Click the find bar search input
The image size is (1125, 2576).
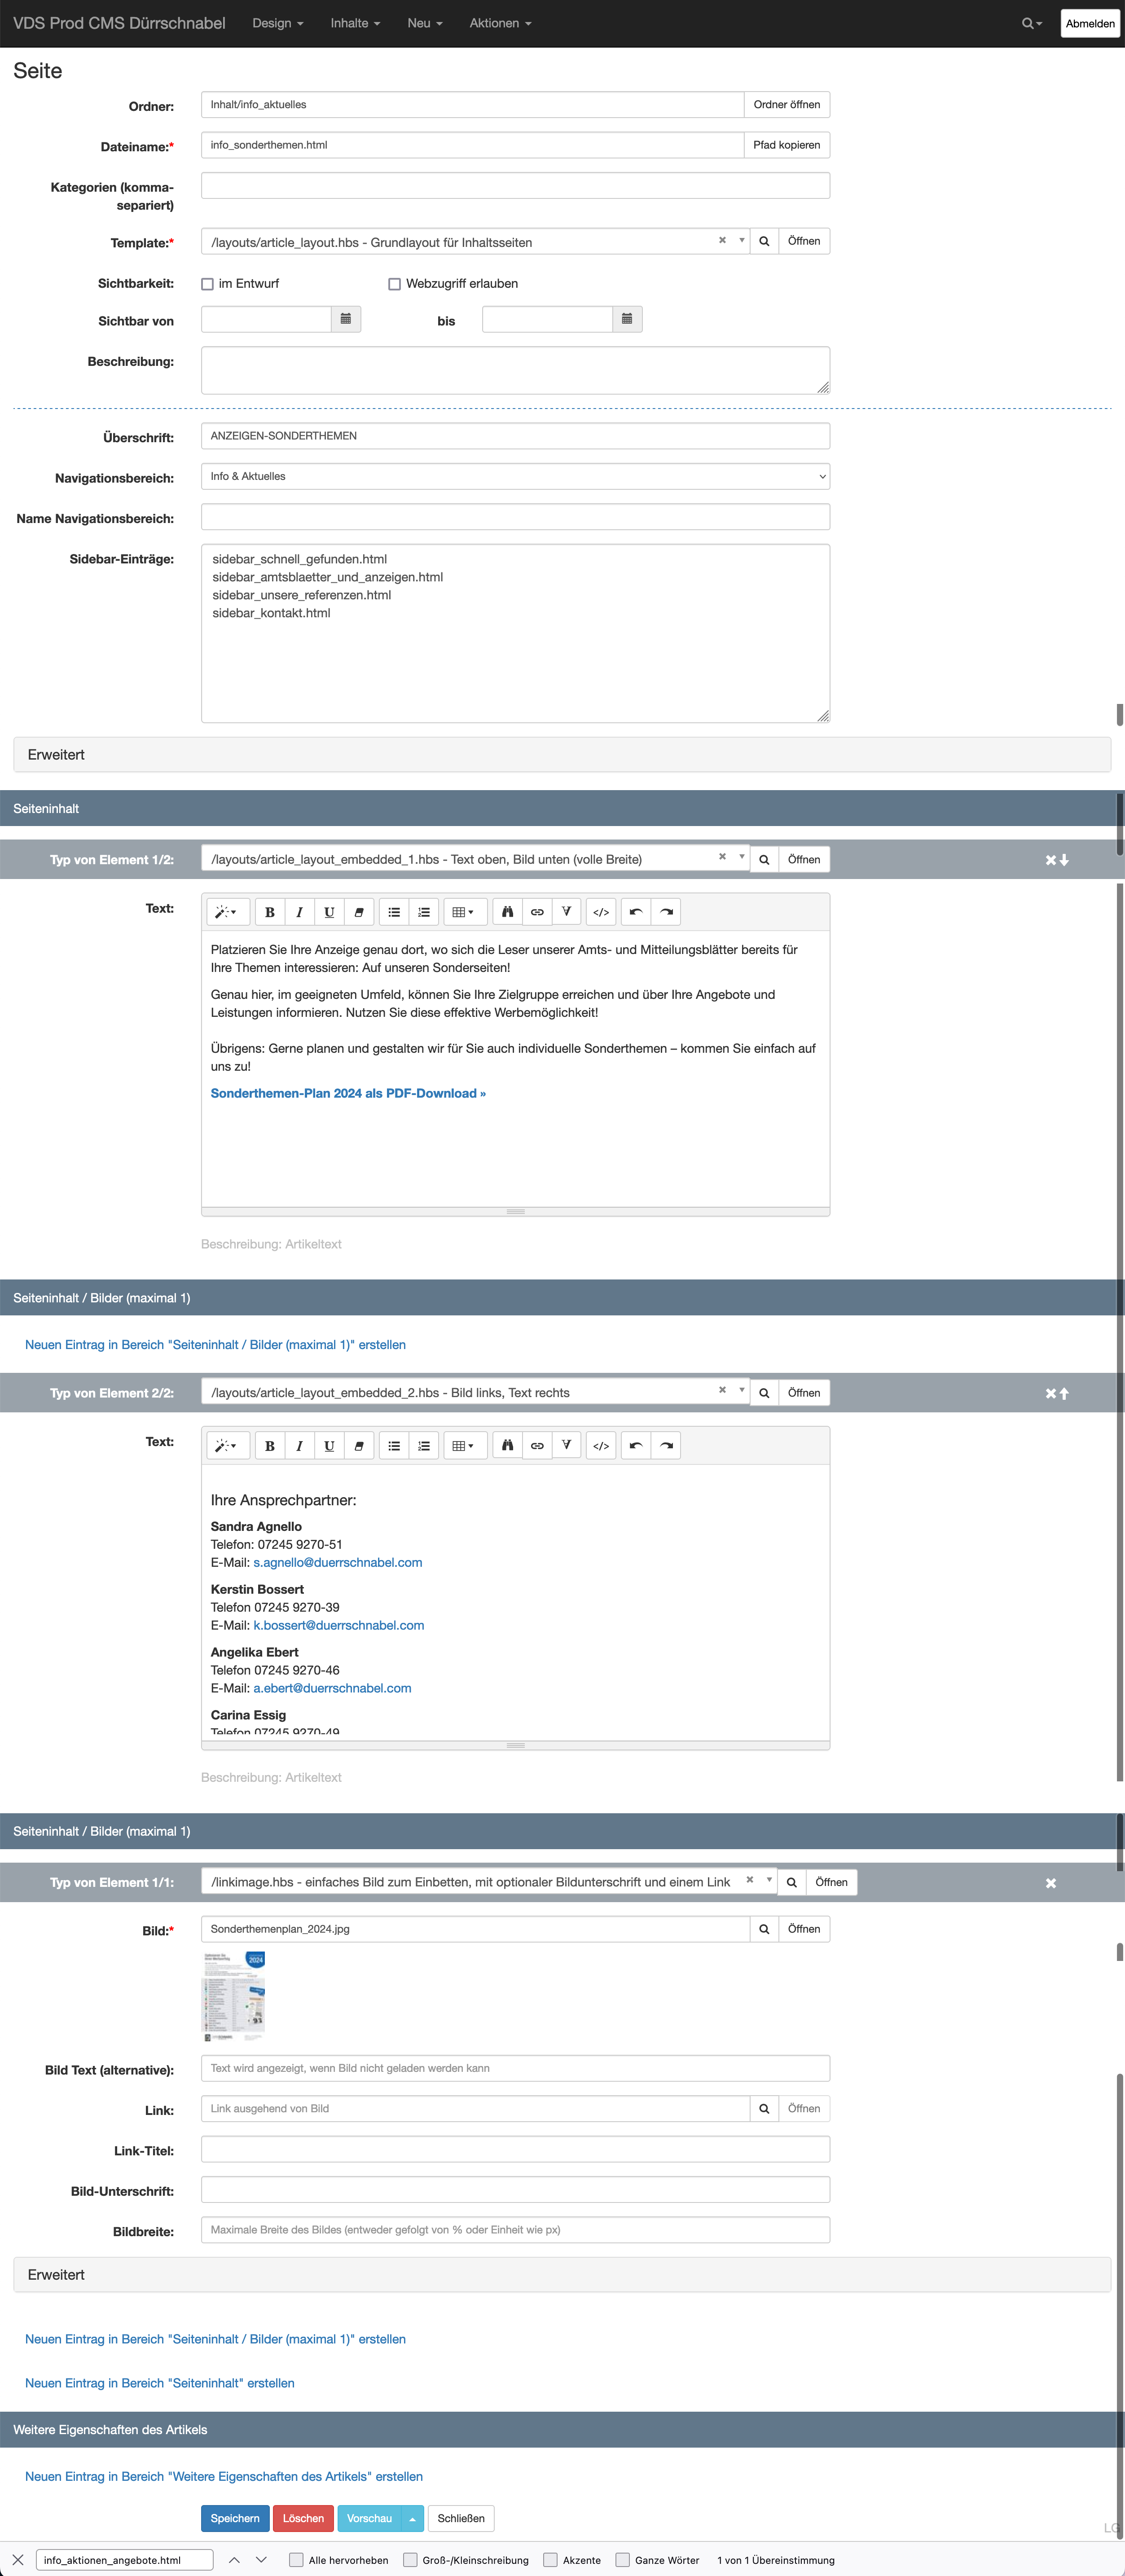pyautogui.click(x=124, y=2560)
